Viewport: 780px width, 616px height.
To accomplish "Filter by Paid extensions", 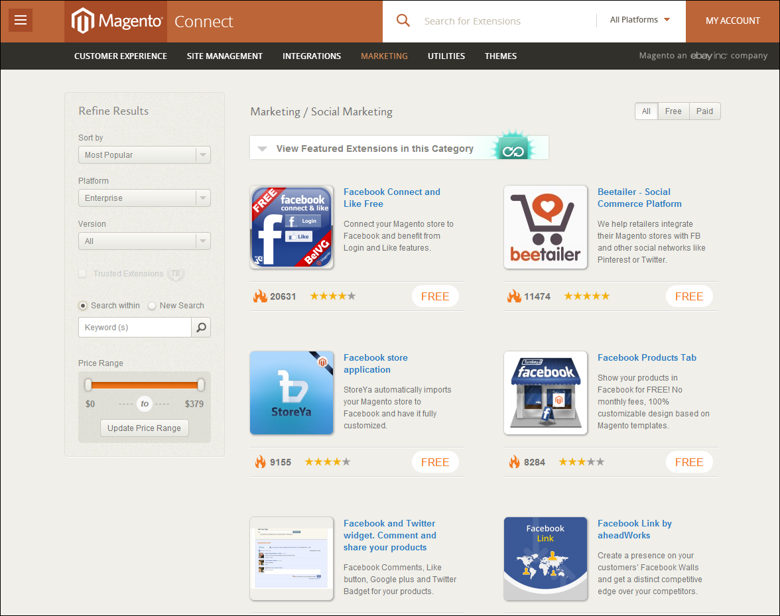I will (705, 111).
